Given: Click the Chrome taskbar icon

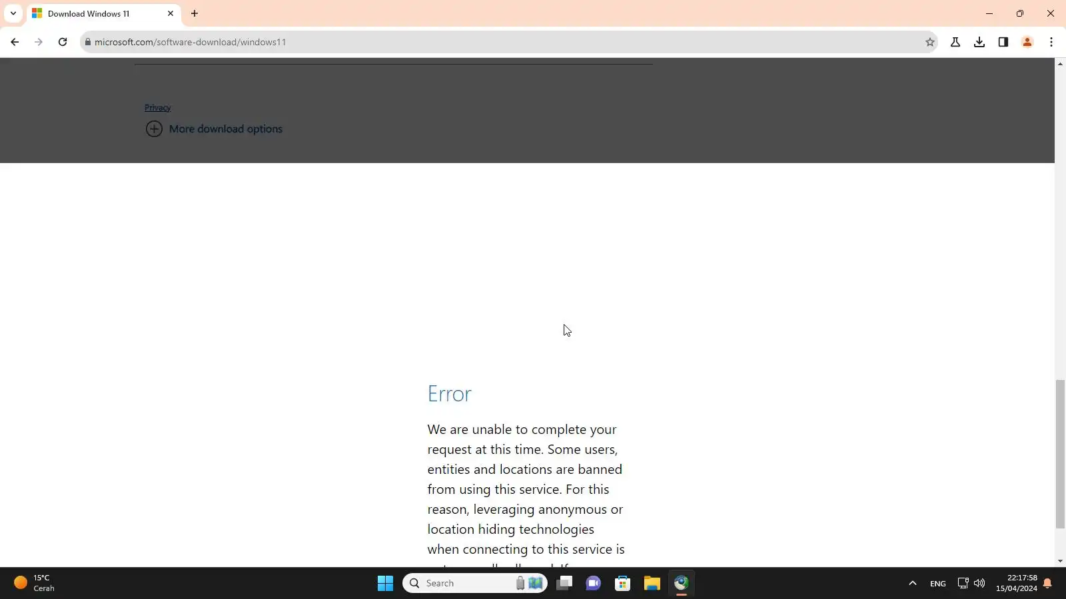Looking at the screenshot, I should (681, 584).
